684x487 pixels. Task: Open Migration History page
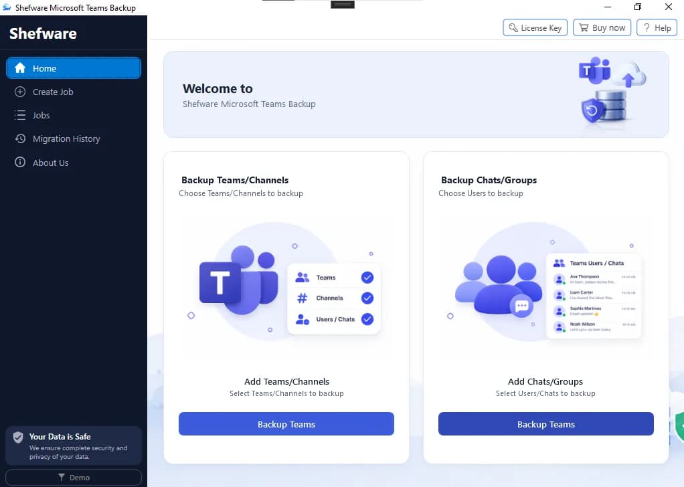[74, 139]
